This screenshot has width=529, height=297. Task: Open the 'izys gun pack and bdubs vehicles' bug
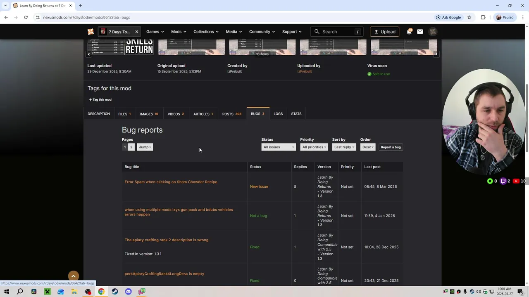[179, 212]
